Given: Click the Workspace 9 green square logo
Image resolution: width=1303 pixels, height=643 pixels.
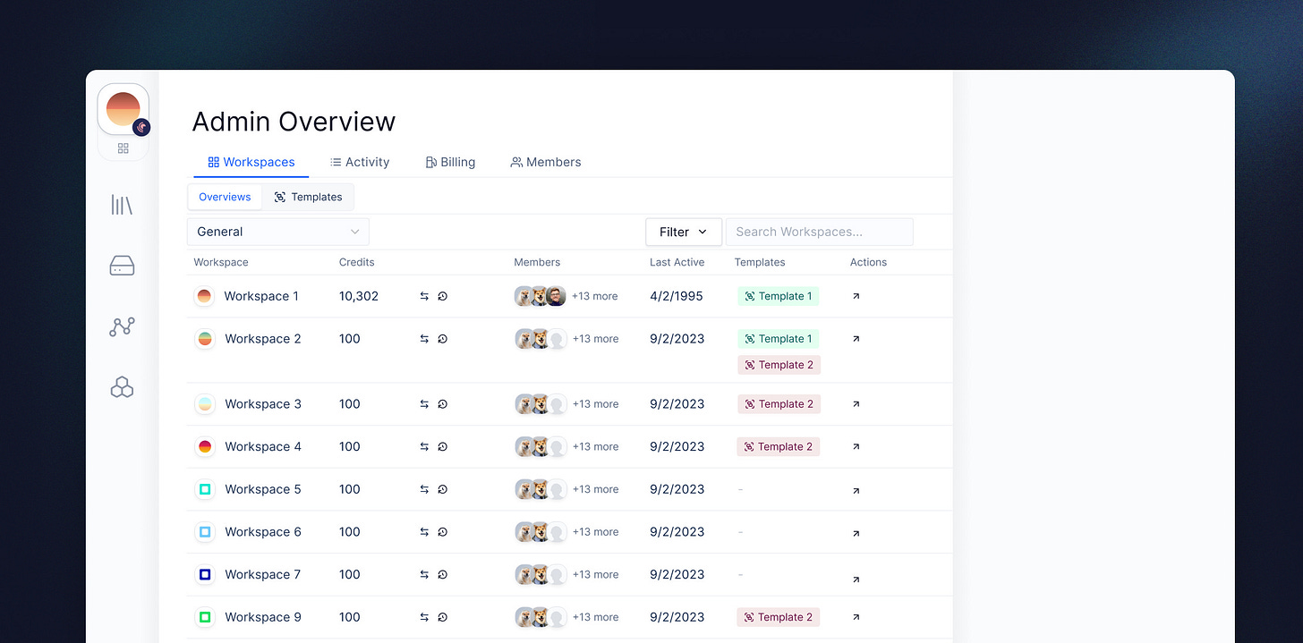Looking at the screenshot, I should tap(205, 617).
